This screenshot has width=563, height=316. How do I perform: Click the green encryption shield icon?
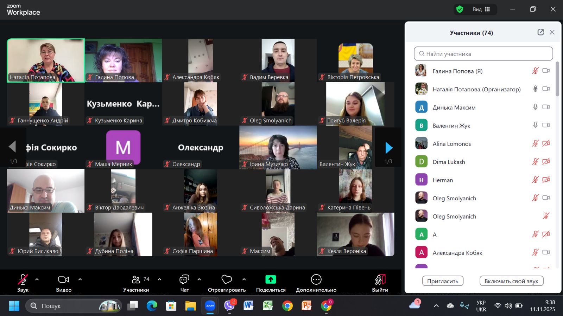tap(460, 9)
